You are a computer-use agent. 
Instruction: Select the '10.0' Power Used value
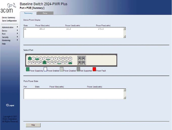pos(69,29)
